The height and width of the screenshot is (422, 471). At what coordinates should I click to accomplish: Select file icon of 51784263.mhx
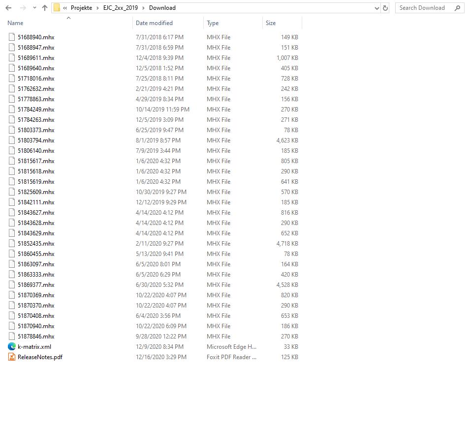click(x=12, y=120)
